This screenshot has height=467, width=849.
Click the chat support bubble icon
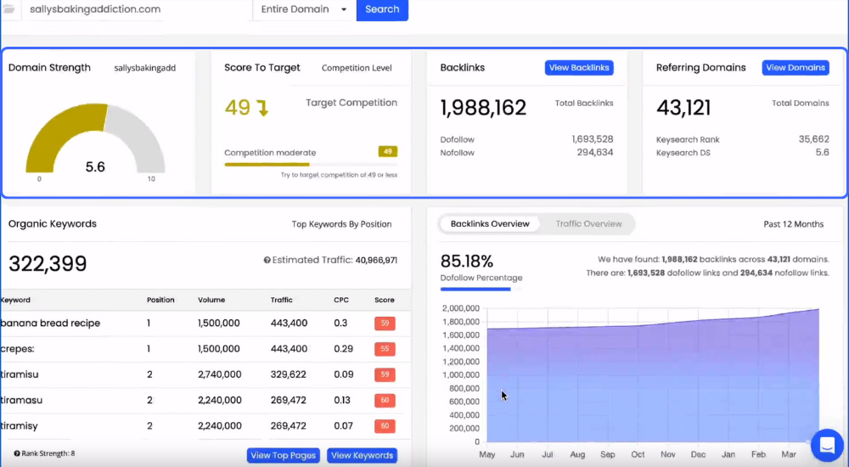pos(827,445)
